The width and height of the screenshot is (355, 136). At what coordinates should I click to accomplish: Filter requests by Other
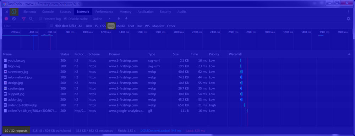pos(171,26)
